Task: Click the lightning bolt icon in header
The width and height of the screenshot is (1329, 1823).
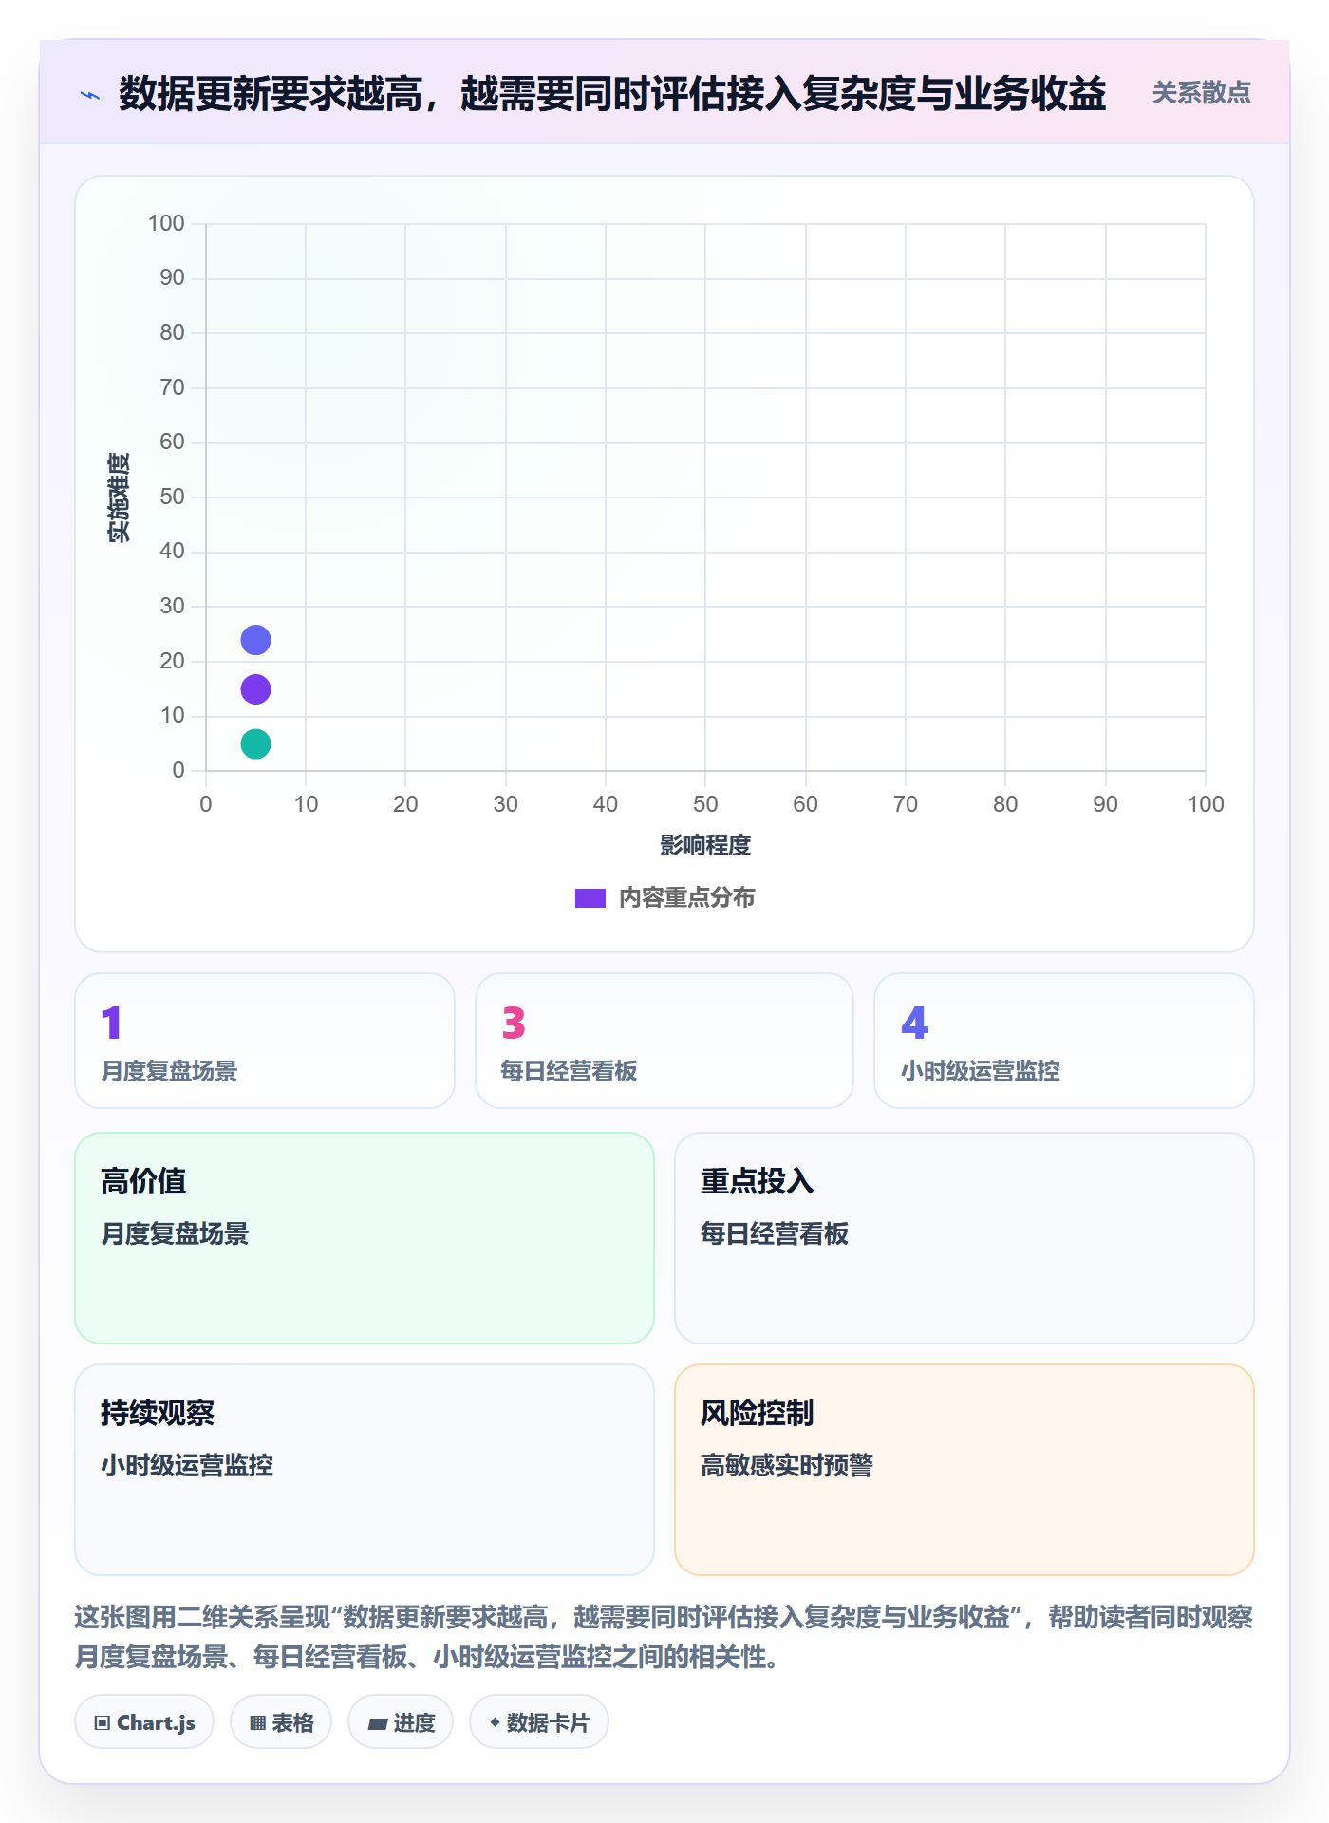Action: [x=90, y=95]
